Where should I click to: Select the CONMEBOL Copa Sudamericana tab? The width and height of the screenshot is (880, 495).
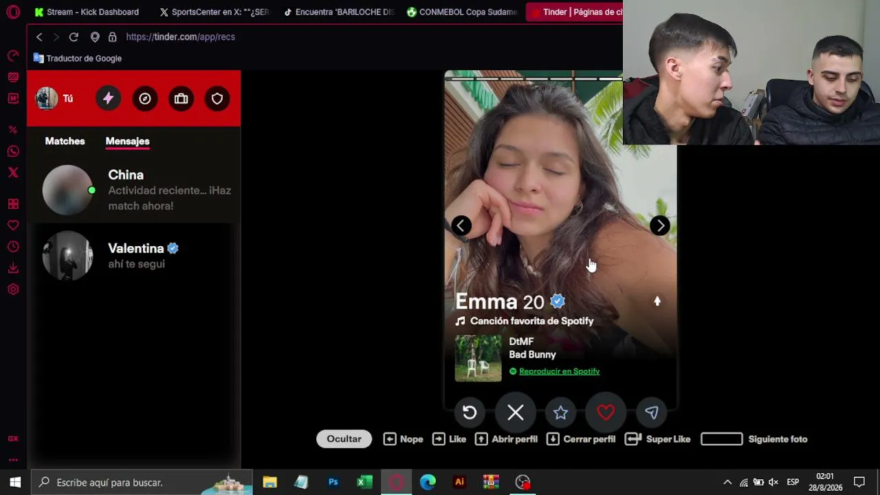tap(462, 12)
